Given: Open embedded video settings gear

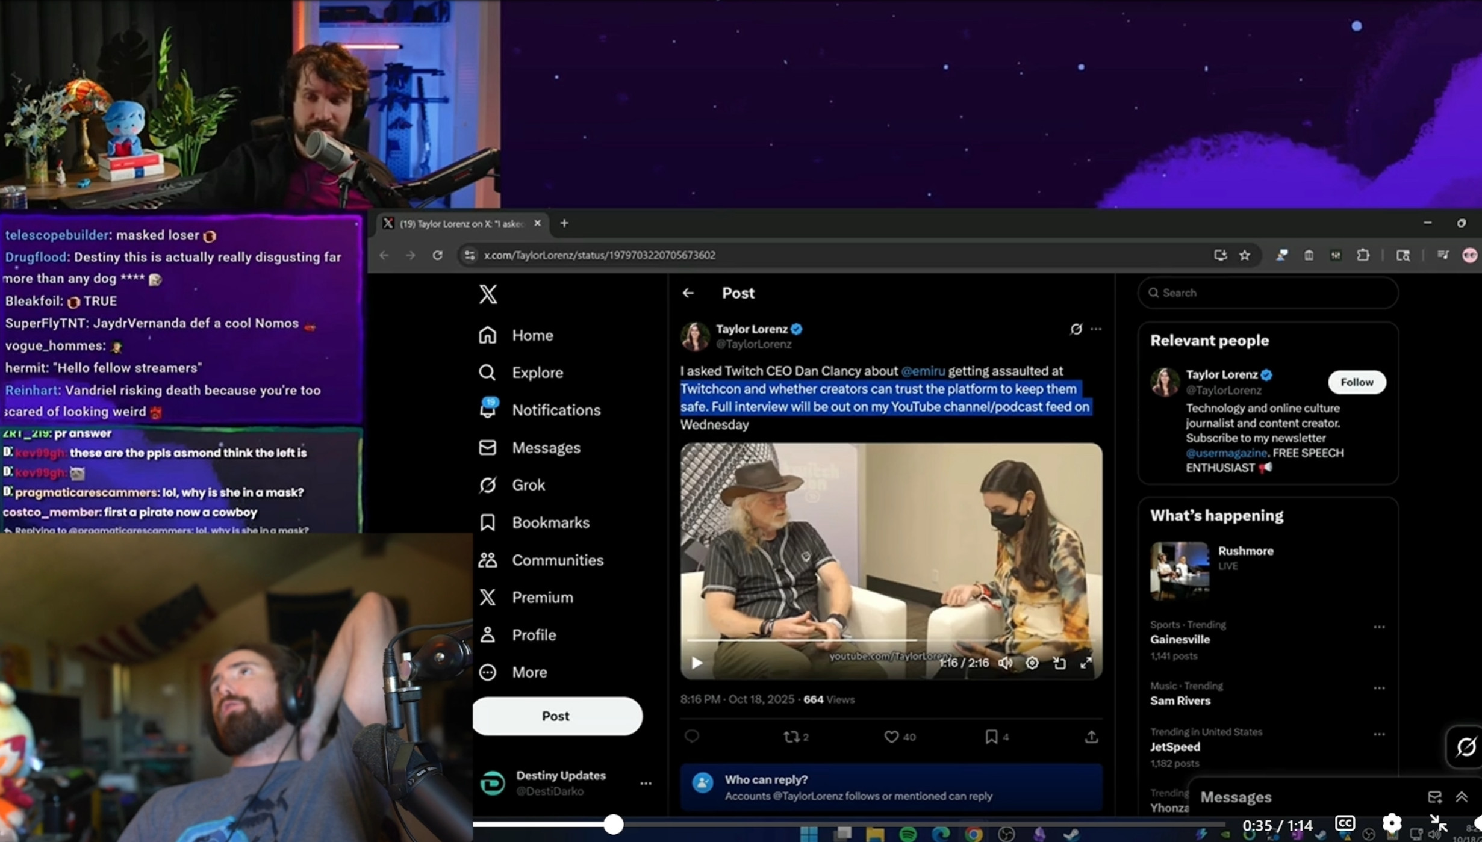Looking at the screenshot, I should pyautogui.click(x=1032, y=663).
